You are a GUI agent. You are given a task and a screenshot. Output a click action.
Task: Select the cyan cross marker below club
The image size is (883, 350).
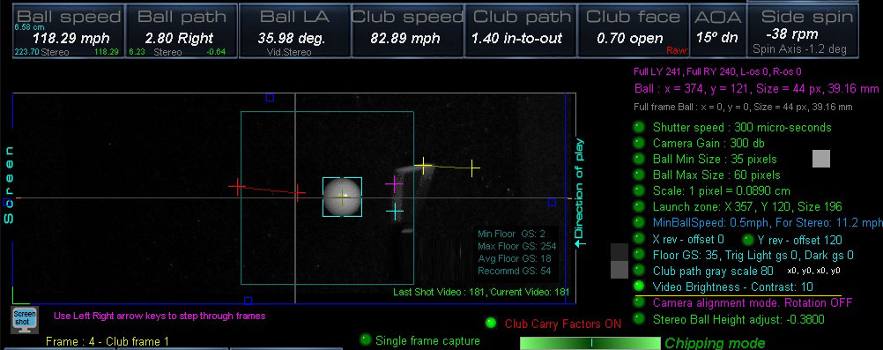tap(396, 212)
